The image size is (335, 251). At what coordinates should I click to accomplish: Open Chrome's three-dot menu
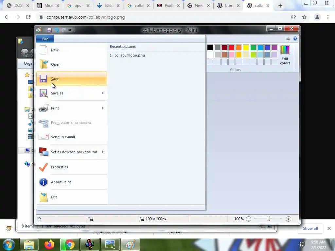click(x=328, y=17)
